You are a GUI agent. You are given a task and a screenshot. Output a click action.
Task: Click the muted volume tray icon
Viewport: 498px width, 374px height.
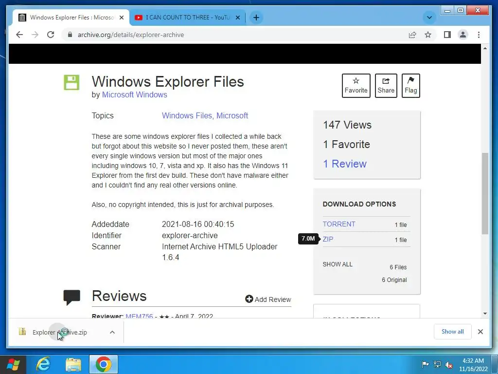[x=449, y=364]
